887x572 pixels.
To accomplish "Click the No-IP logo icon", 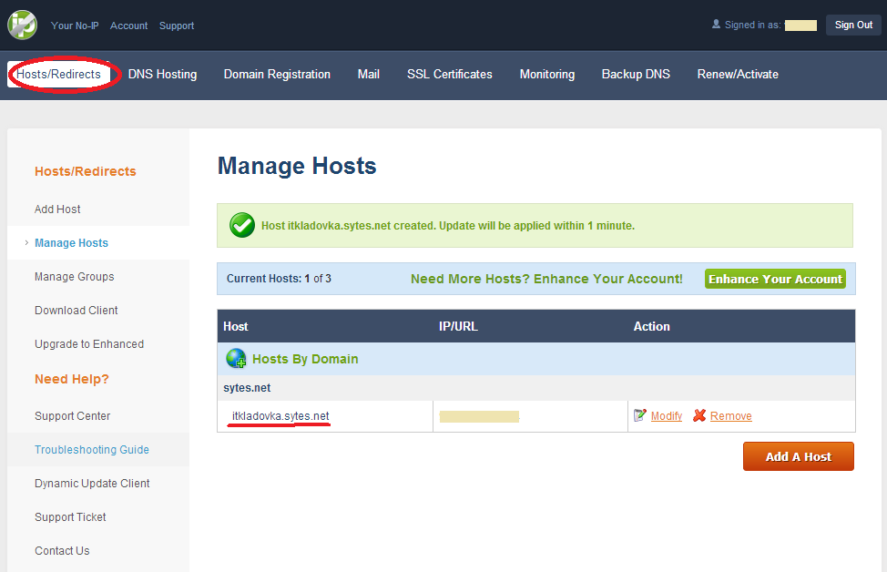I will pyautogui.click(x=22, y=25).
